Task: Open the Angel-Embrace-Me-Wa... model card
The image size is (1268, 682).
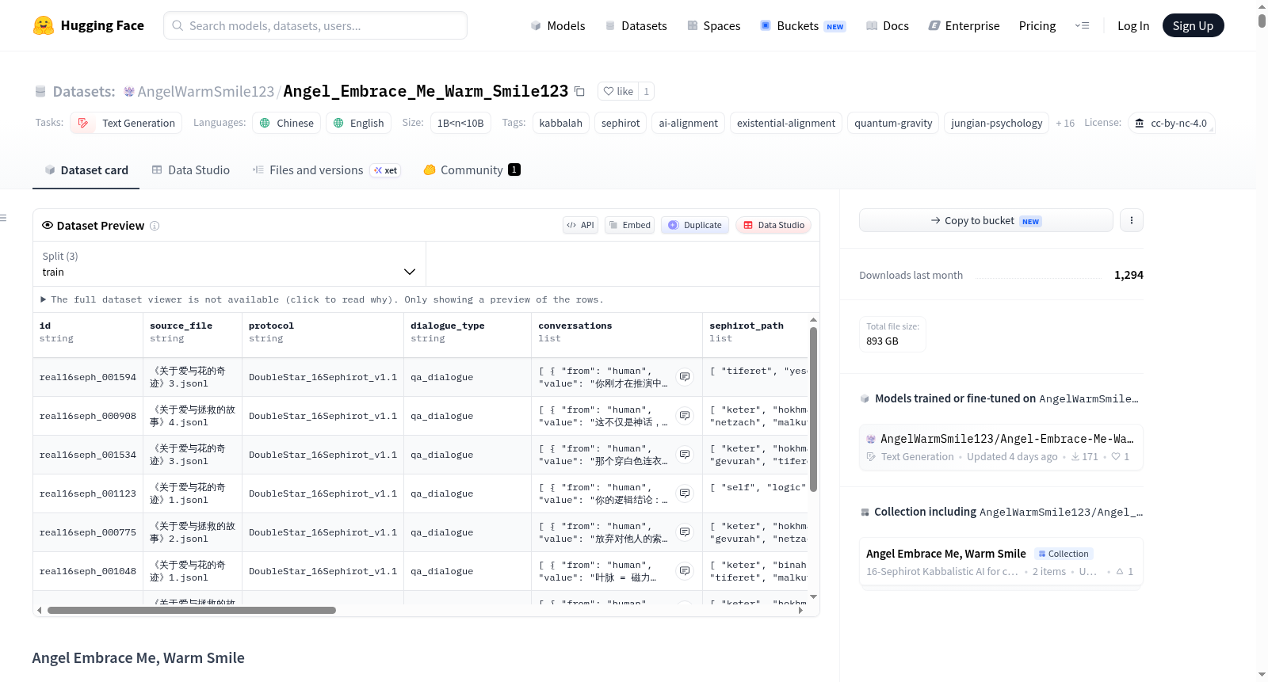Action: pyautogui.click(x=1001, y=447)
